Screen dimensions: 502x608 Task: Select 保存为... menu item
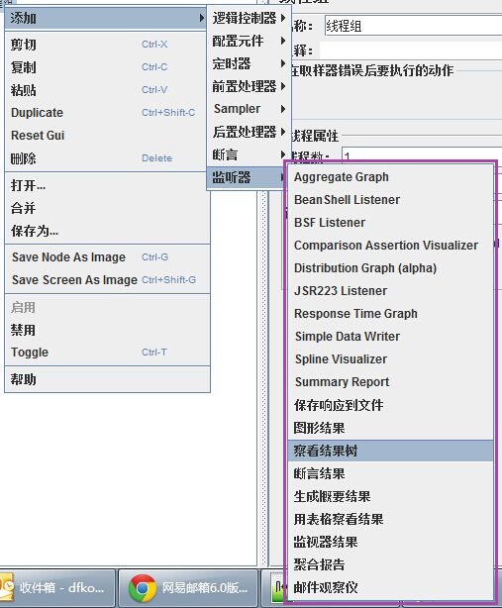(107, 231)
